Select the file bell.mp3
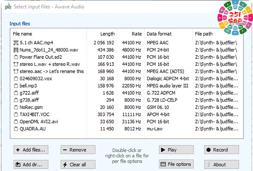The width and height of the screenshot is (253, 171). (28, 86)
